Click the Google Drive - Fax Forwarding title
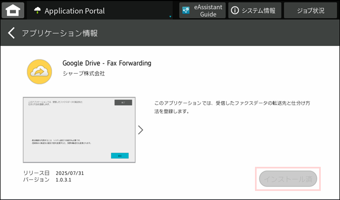Viewport: 340px width, 200px height. (x=107, y=63)
